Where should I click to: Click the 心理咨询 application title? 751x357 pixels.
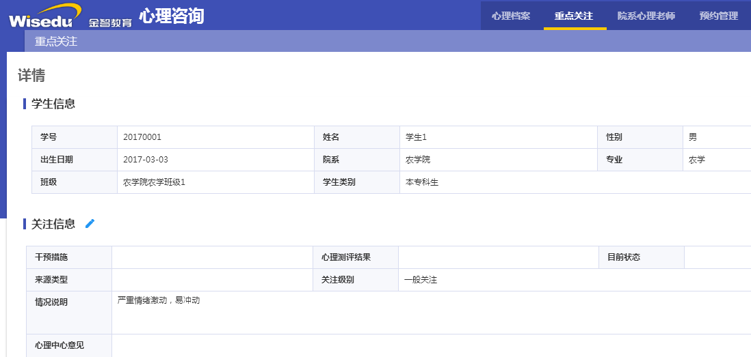pyautogui.click(x=172, y=16)
